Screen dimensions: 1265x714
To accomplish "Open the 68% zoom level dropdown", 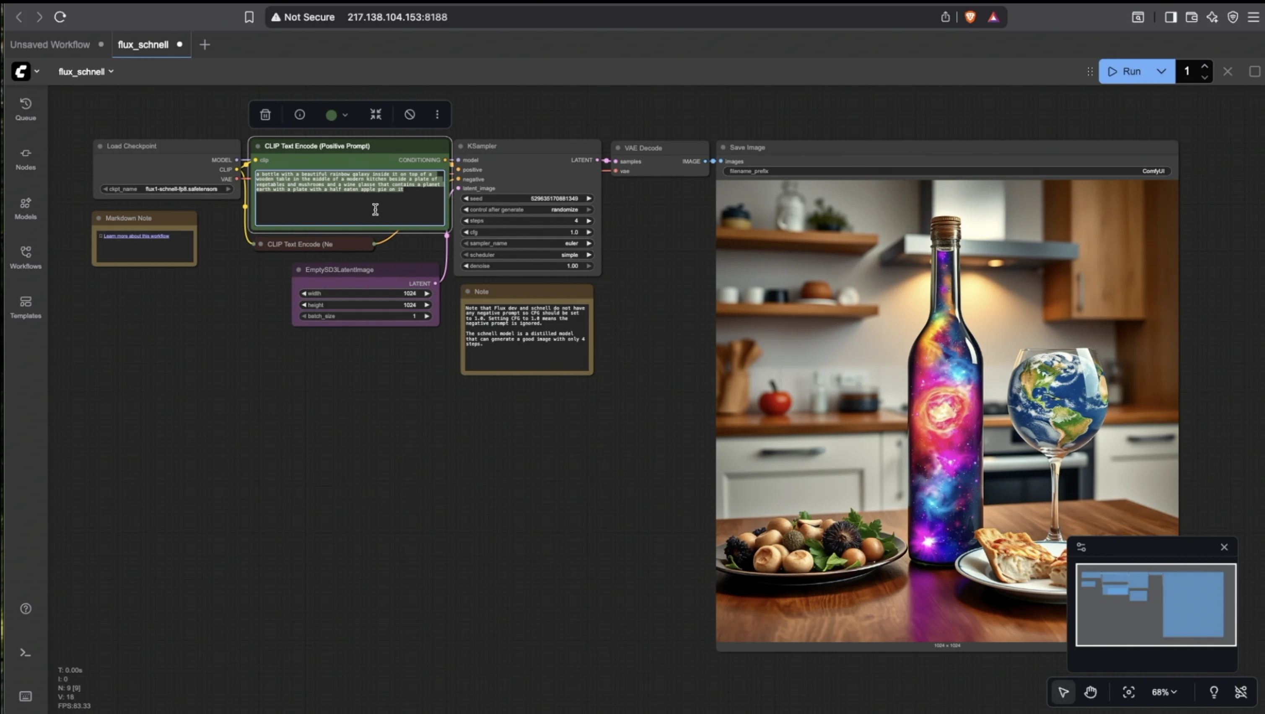I will point(1164,692).
